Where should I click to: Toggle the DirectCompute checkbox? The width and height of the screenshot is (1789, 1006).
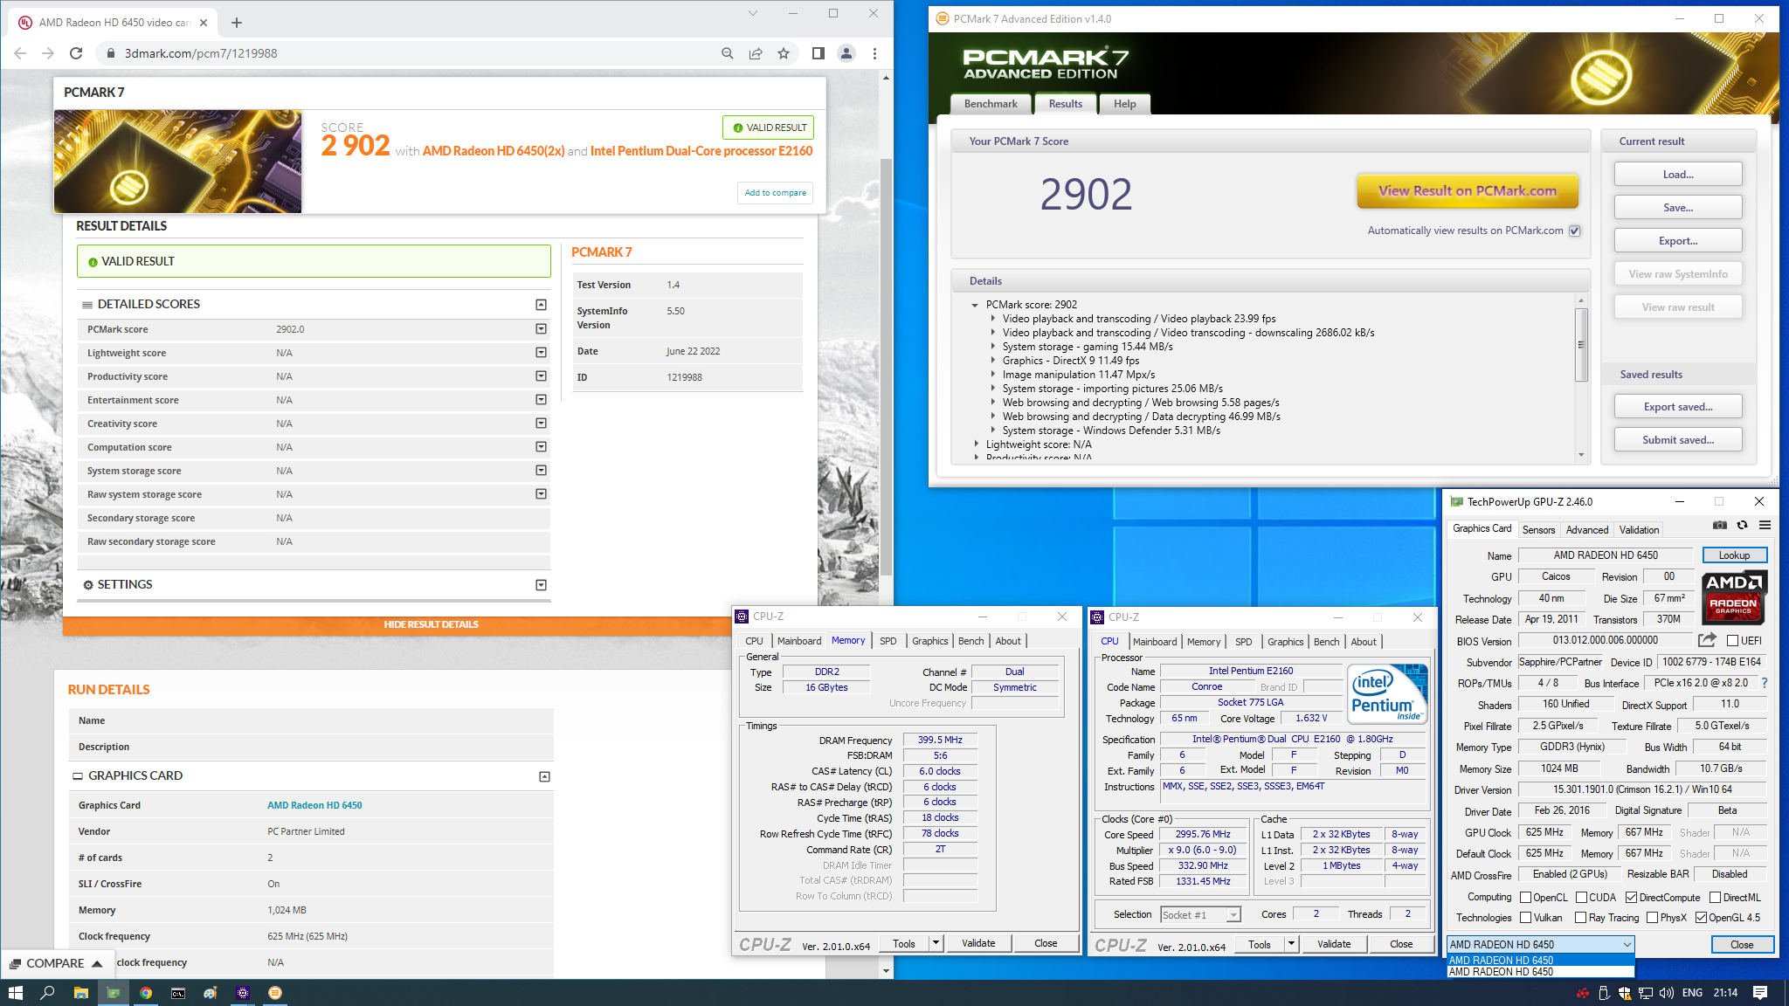click(x=1632, y=897)
